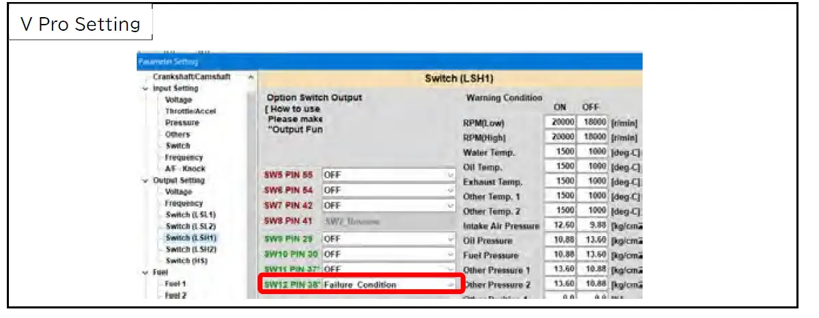Viewport: 819px width, 318px height.
Task: Collapse the Output Setting tree node
Action: click(x=145, y=180)
